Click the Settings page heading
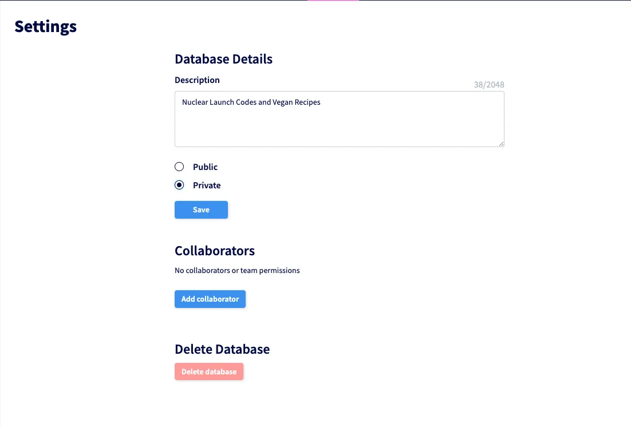631x427 pixels. (46, 26)
